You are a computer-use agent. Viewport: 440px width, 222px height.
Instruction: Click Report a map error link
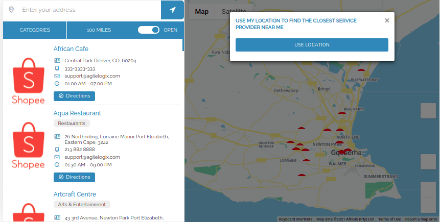(x=421, y=219)
